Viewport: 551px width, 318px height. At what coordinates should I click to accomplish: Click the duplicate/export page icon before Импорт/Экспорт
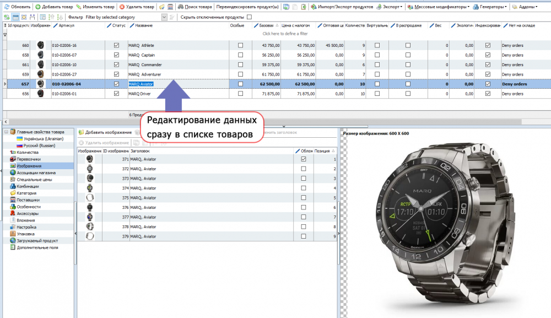(304, 7)
